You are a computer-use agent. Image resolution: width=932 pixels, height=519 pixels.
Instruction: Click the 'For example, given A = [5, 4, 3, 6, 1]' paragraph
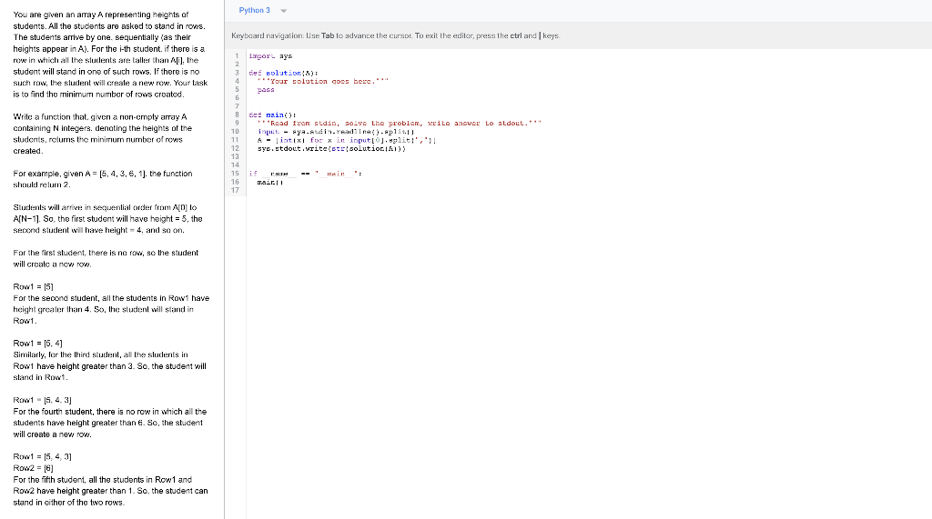tap(103, 179)
